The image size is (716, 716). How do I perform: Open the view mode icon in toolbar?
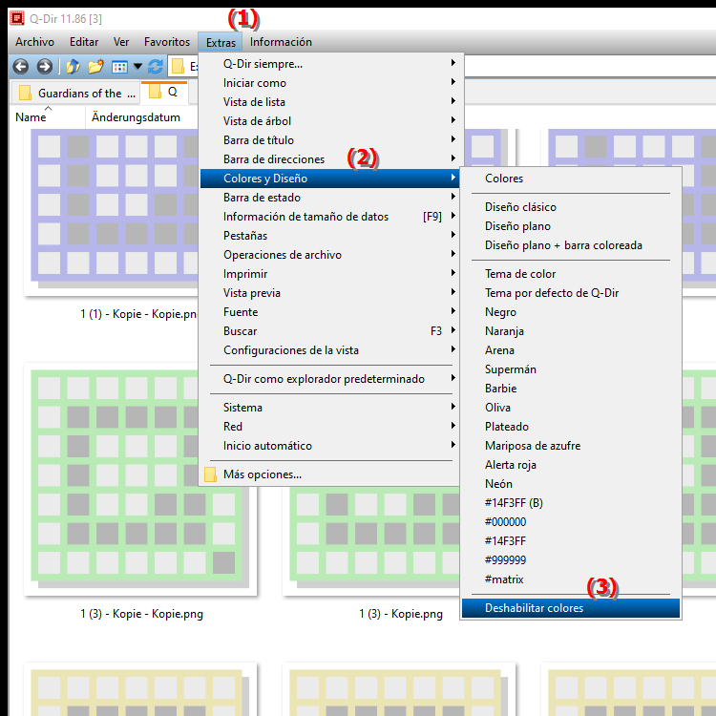tap(119, 67)
